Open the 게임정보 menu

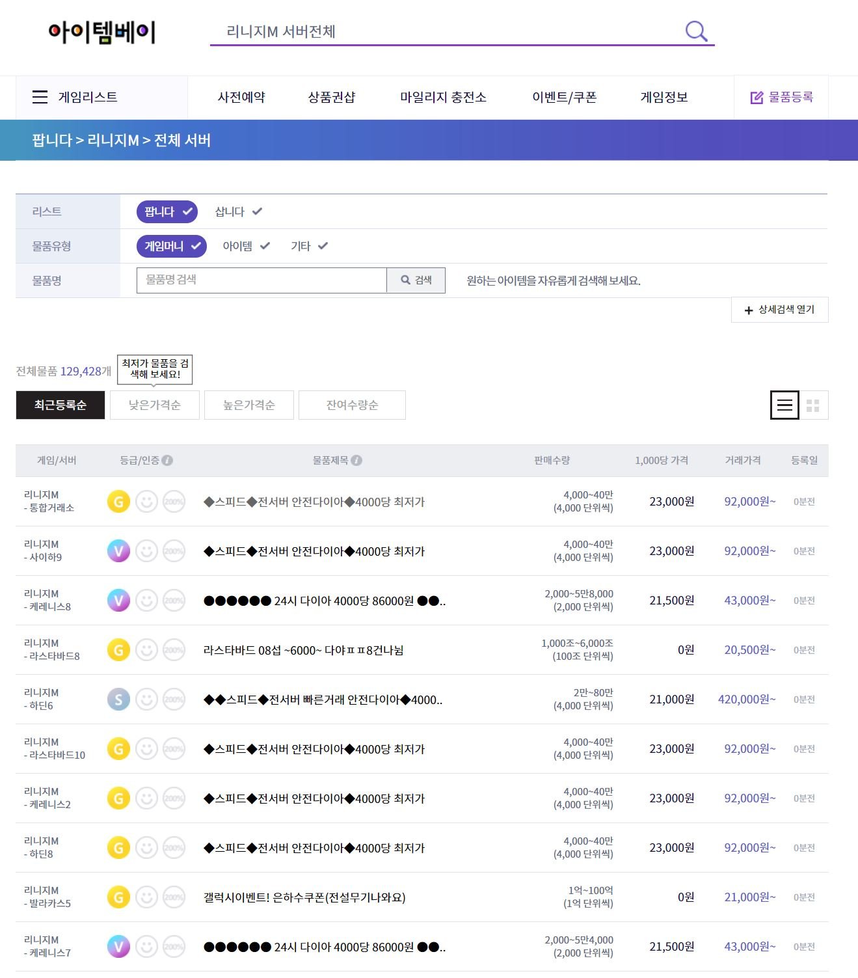(664, 98)
